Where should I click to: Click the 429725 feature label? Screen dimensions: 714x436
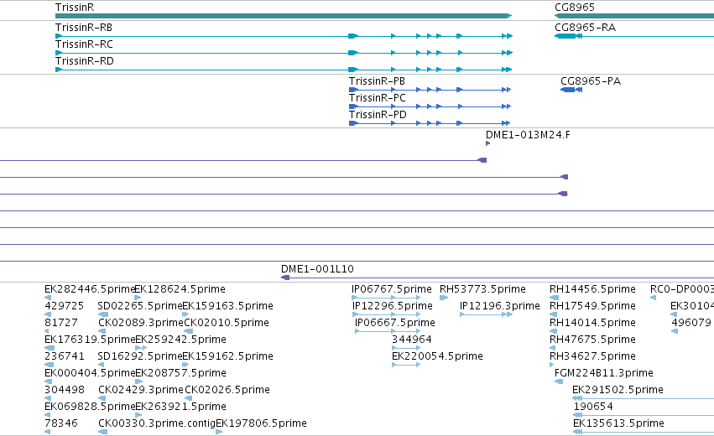[x=63, y=306]
